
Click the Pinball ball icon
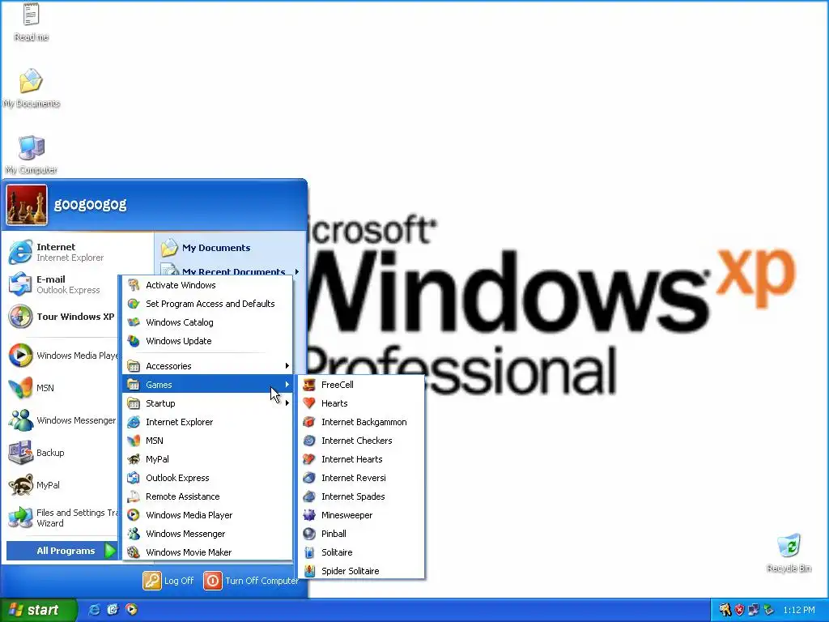(x=309, y=534)
